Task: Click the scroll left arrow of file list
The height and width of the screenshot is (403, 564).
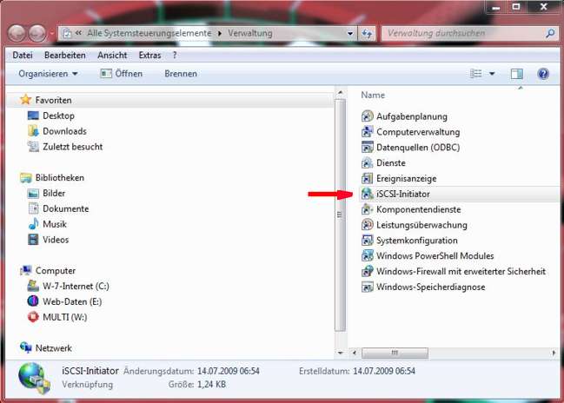Action: coord(355,353)
